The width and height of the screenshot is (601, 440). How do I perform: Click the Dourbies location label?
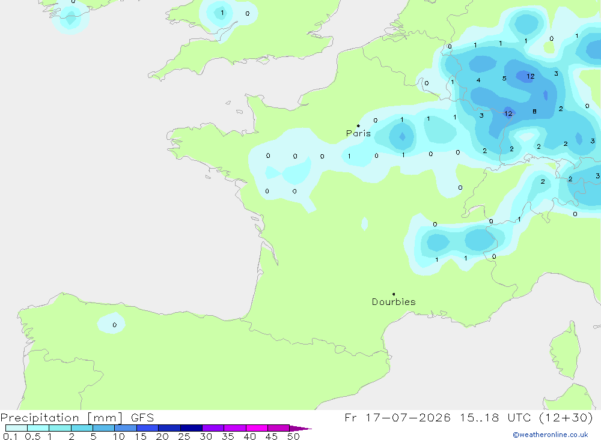tap(394, 302)
